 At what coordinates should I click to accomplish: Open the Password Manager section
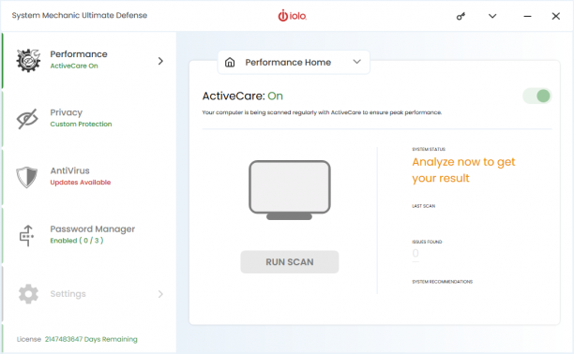click(x=88, y=235)
